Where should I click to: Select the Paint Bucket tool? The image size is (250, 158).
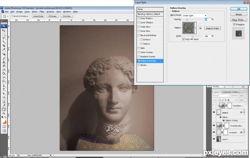tap(4, 74)
